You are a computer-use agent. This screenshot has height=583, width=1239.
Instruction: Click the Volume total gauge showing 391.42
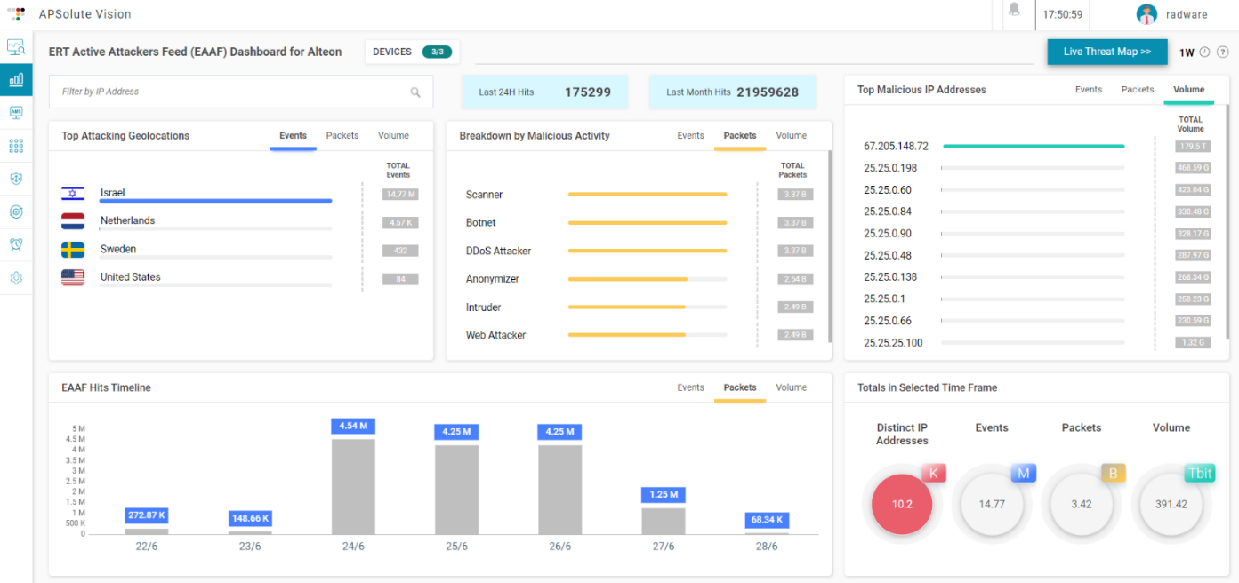(1171, 504)
